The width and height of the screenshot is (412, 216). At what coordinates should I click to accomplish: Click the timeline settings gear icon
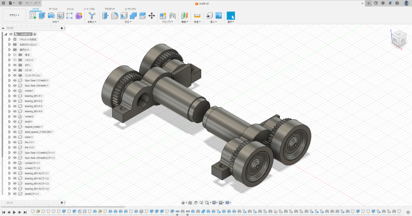[408, 212]
